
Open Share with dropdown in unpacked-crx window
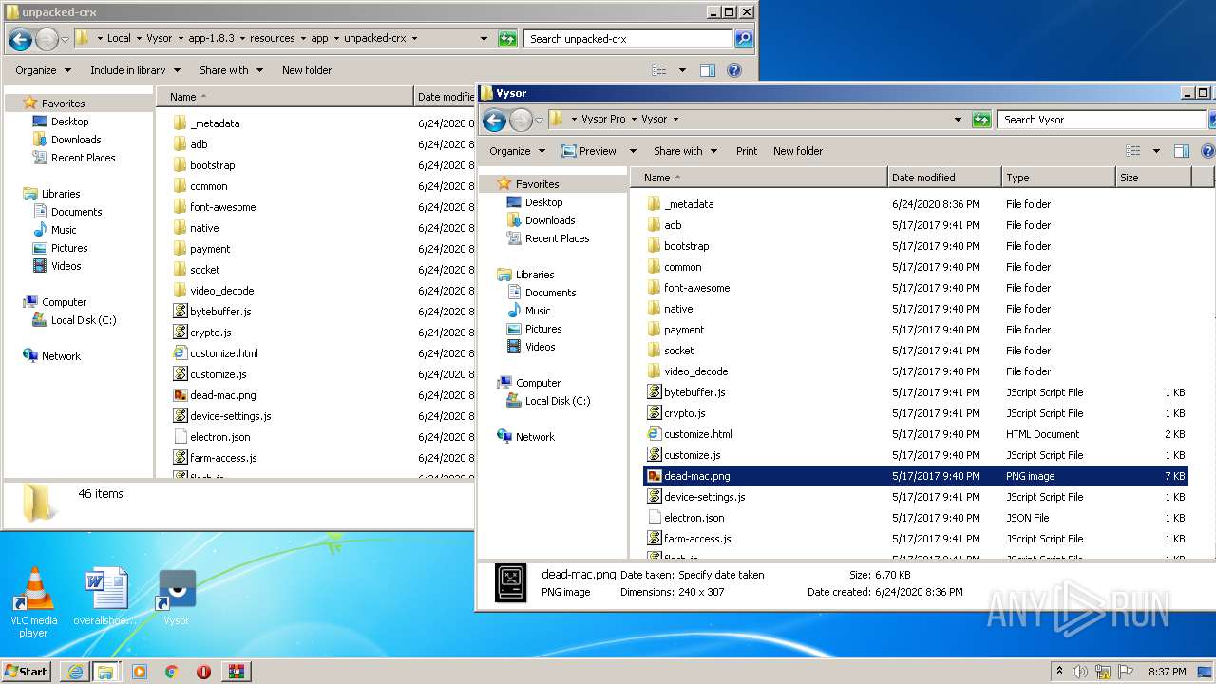point(231,70)
